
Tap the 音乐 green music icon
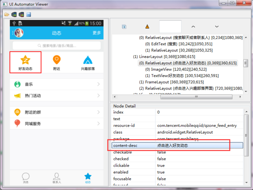[17, 84]
